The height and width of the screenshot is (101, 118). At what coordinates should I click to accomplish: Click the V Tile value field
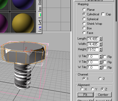93,62
